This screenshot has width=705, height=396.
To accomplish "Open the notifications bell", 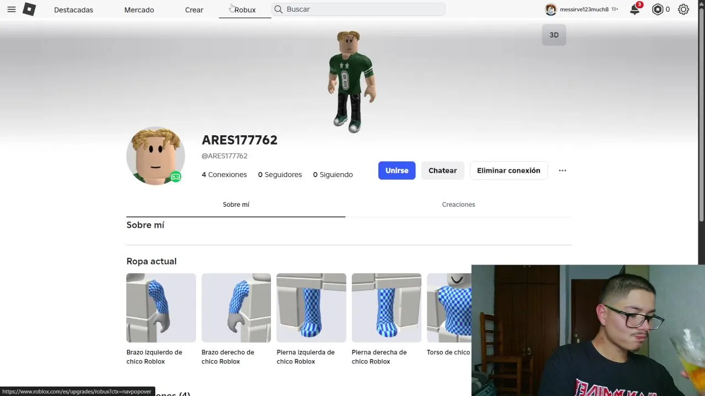I will tap(634, 9).
